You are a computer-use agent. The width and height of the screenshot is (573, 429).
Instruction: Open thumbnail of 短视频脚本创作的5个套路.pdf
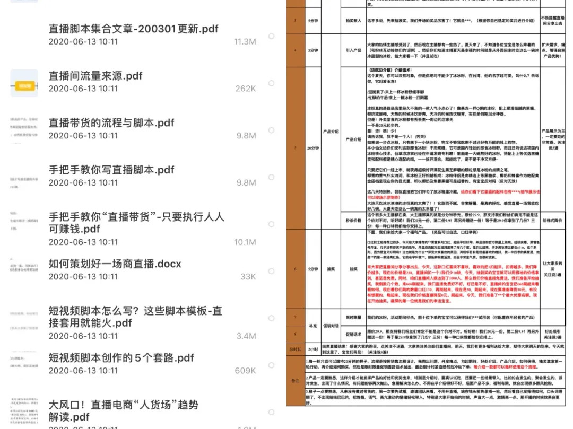tap(24, 365)
